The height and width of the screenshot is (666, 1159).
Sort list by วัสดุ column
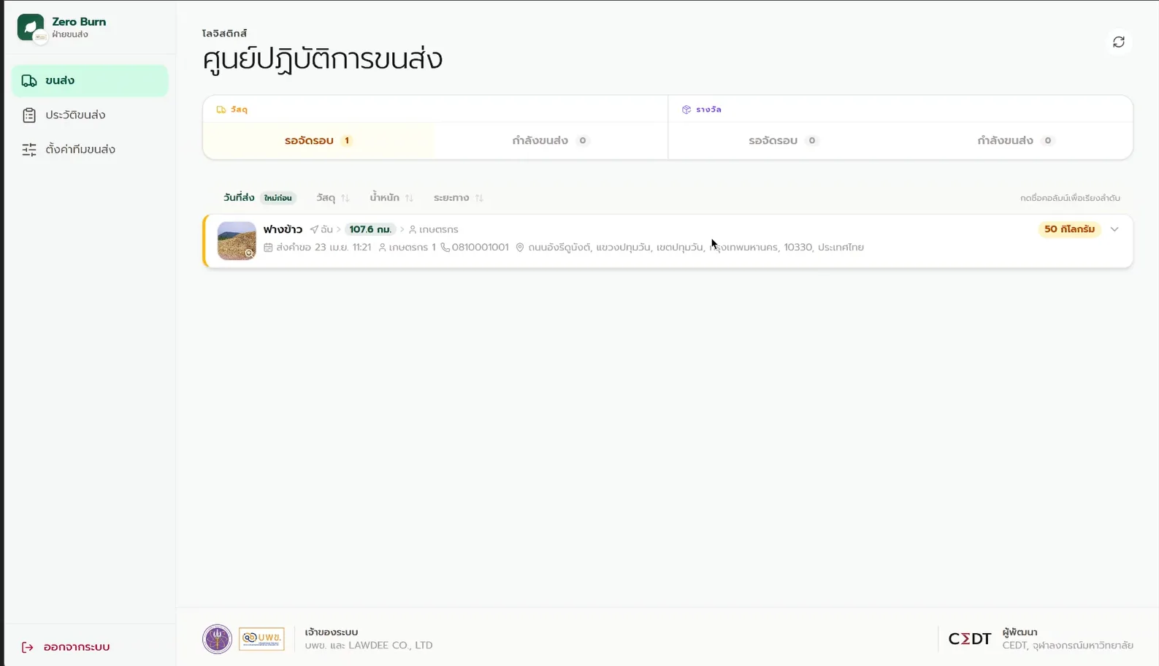332,198
